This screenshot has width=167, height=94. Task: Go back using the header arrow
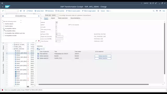(3, 7)
